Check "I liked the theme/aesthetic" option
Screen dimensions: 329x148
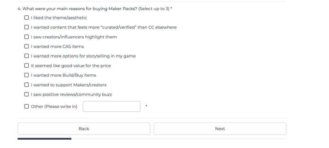pos(27,18)
